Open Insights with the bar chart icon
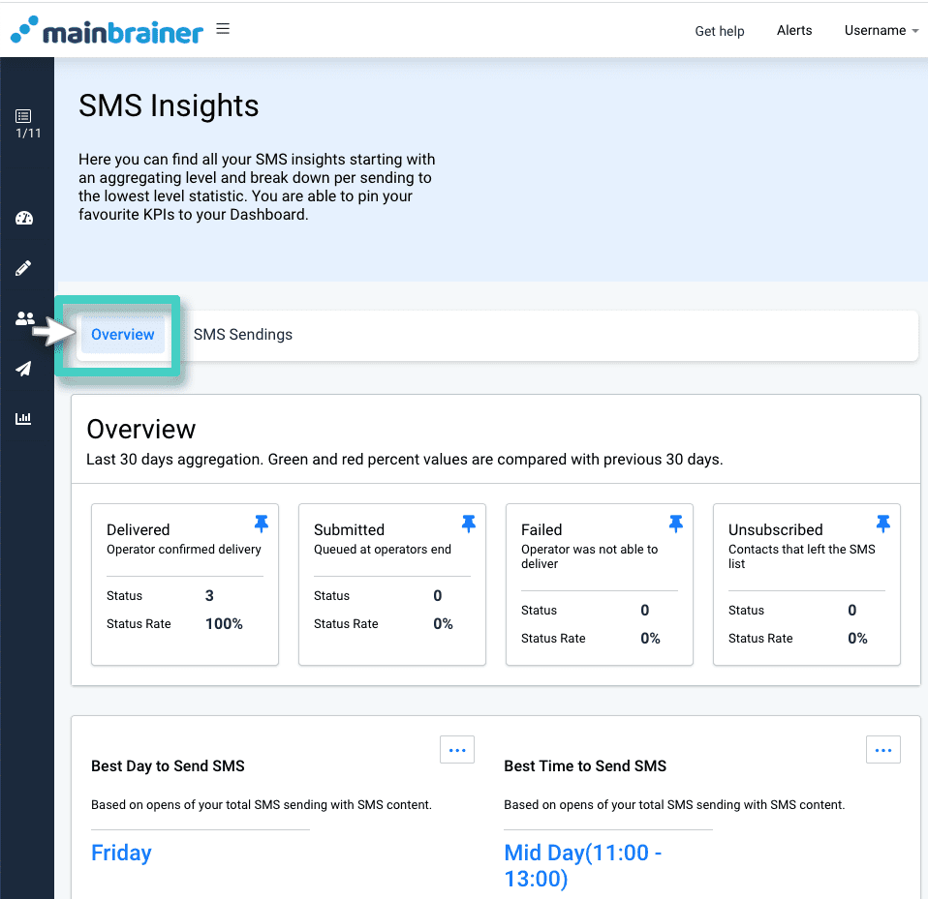Viewport: 928px width, 899px height. 25,418
